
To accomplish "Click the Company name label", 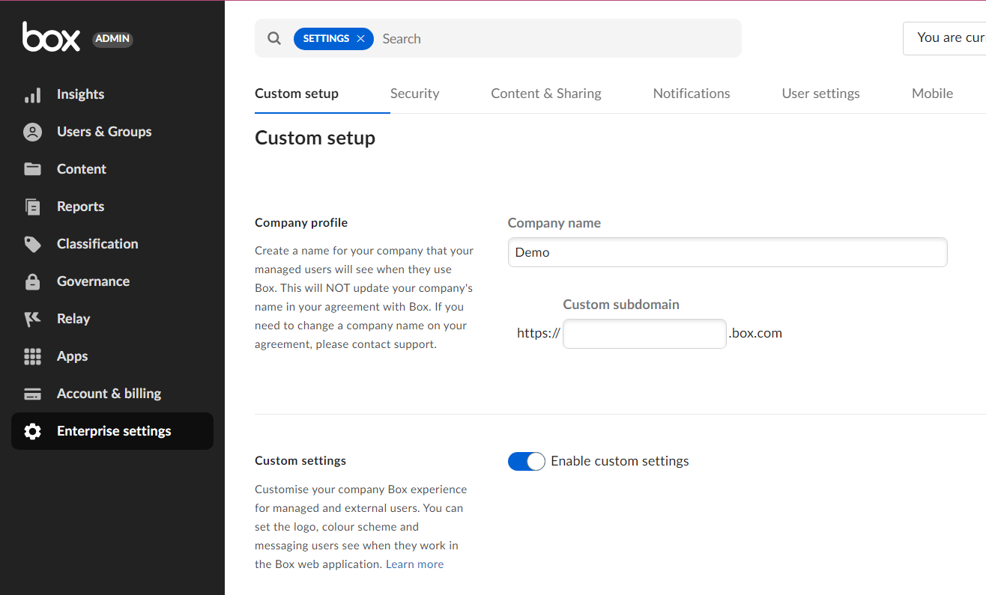I will point(554,223).
